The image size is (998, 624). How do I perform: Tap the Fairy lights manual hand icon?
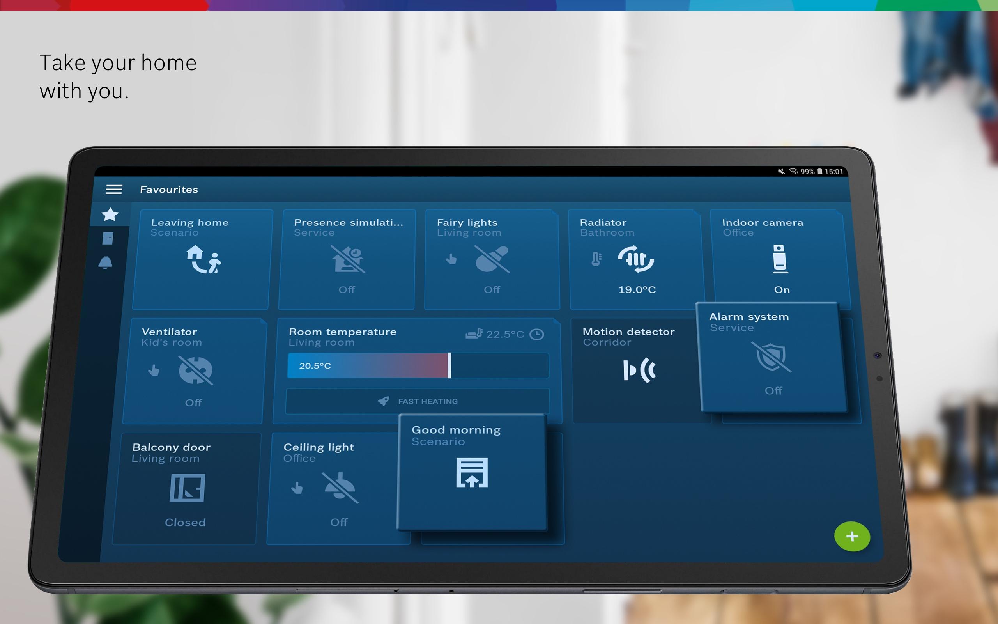451,259
